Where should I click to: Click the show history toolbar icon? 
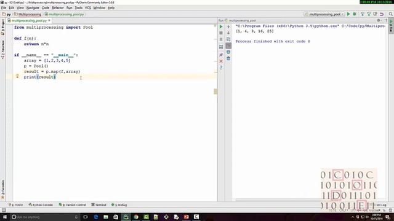[x=375, y=14]
